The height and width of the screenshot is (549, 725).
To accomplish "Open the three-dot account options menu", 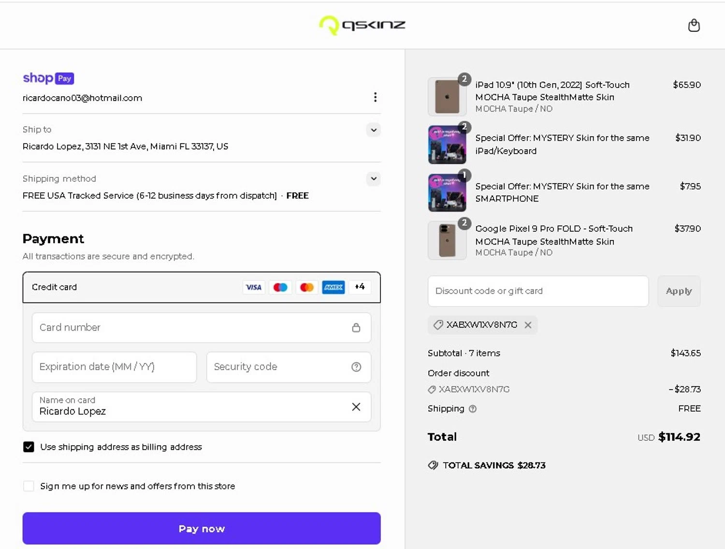I will (x=375, y=97).
